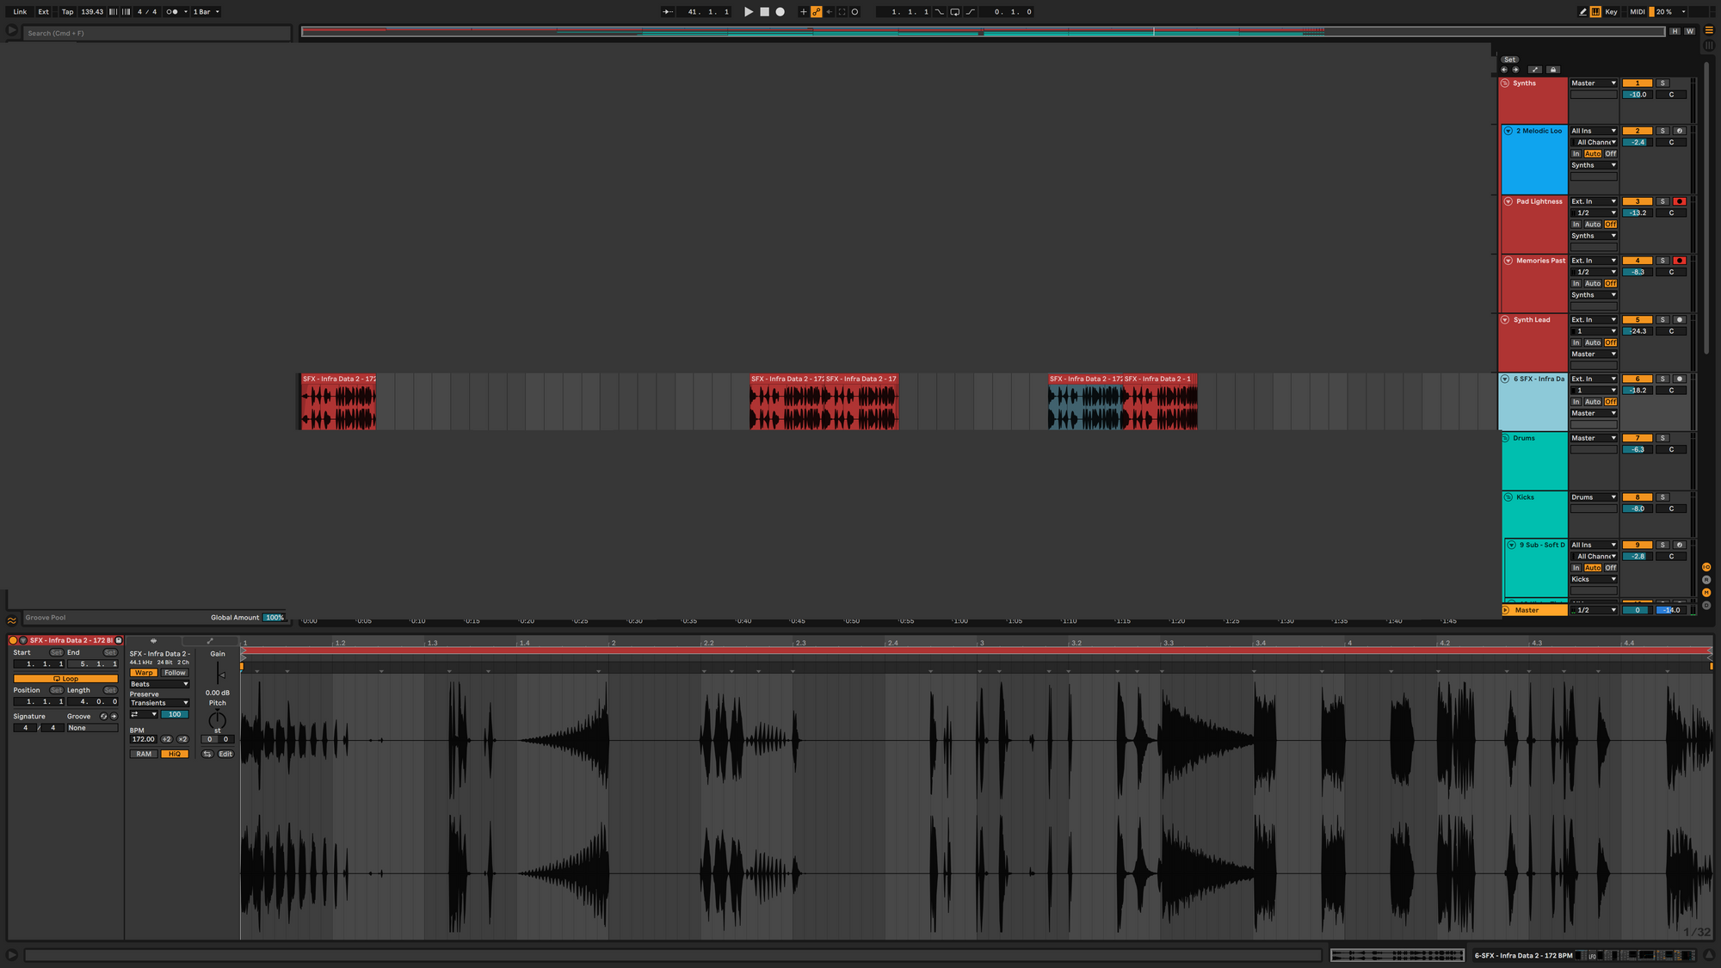The width and height of the screenshot is (1721, 968).
Task: Collapse the Synths group track
Action: point(1505,83)
